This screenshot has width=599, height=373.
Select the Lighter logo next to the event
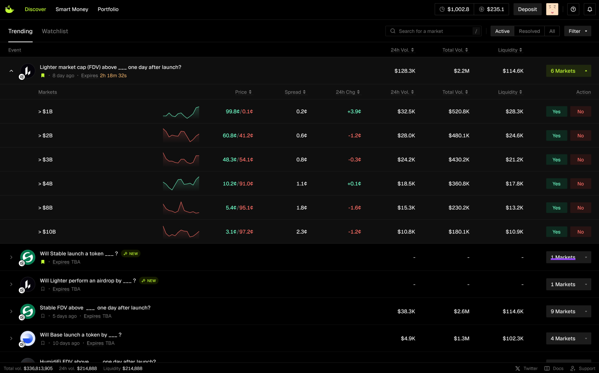pos(27,70)
